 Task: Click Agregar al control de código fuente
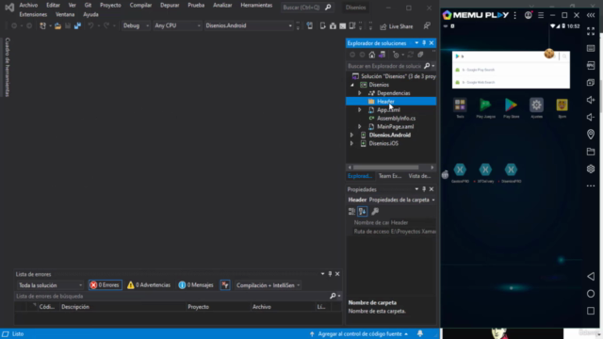[x=360, y=334]
